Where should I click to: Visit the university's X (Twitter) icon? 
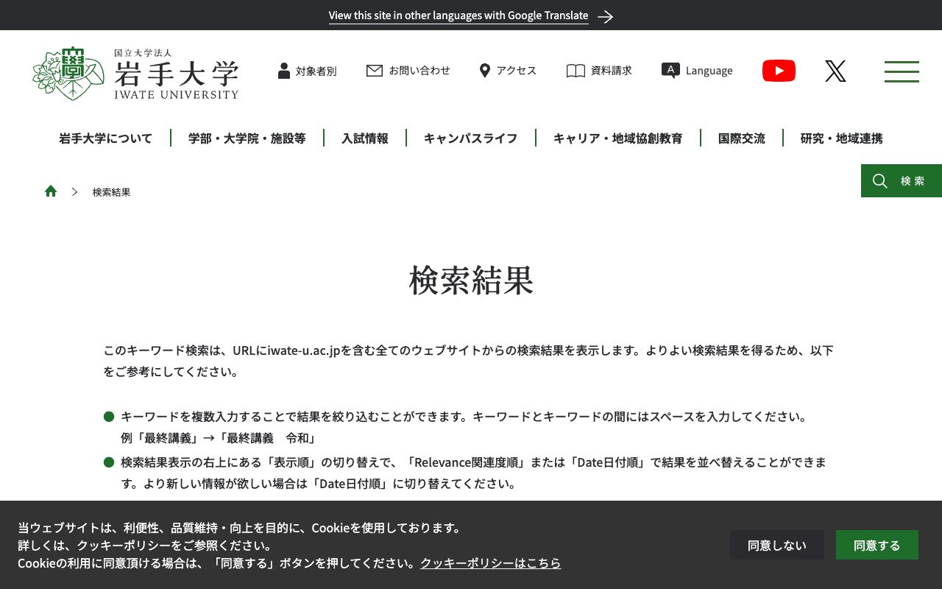click(x=835, y=71)
